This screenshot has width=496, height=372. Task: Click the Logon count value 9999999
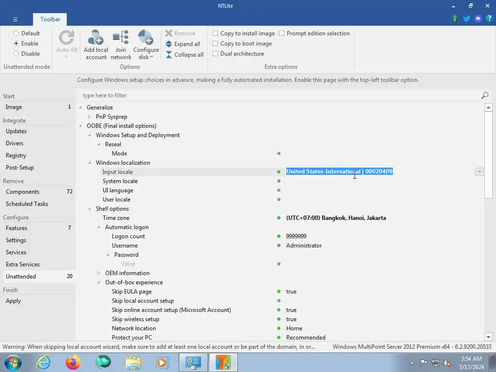(296, 236)
